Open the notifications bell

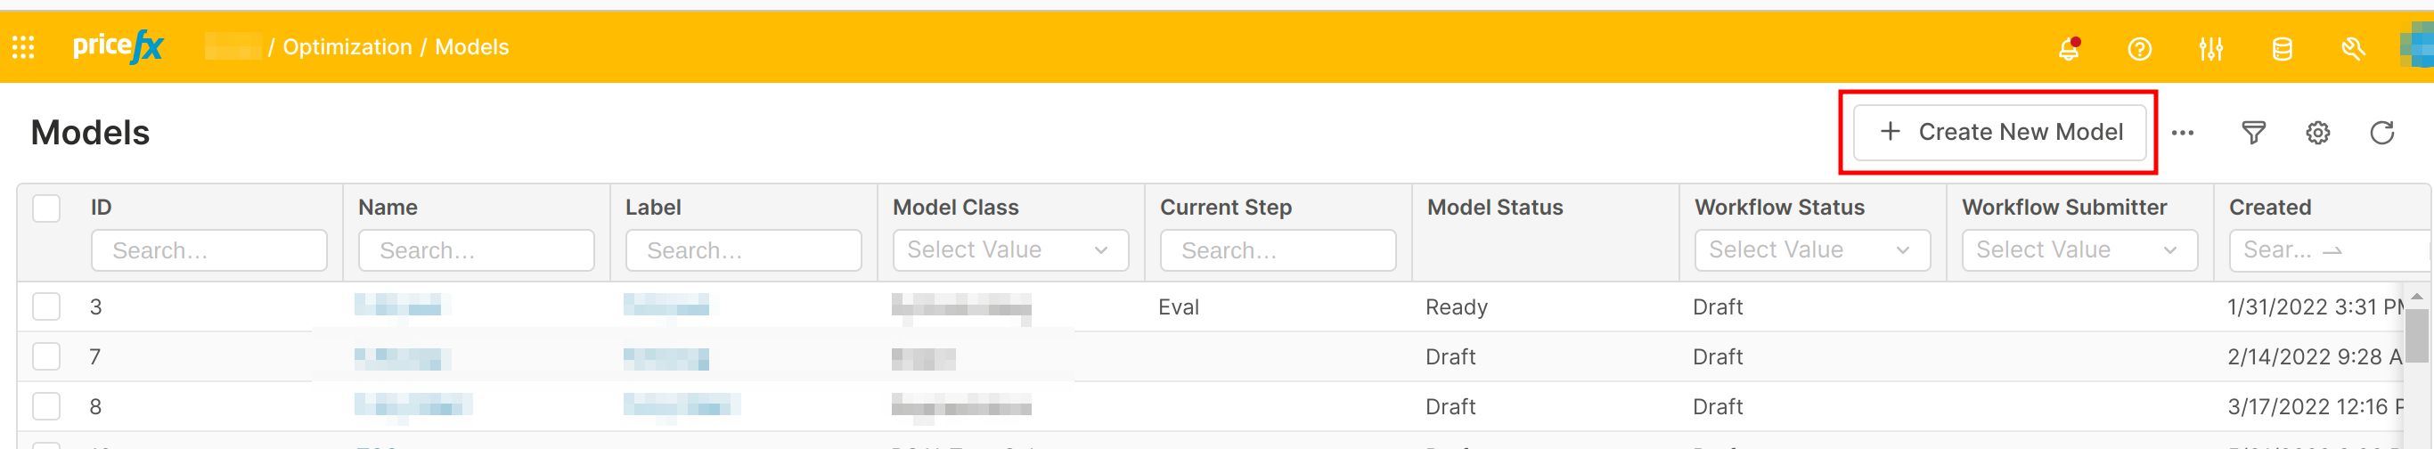pos(2069,48)
